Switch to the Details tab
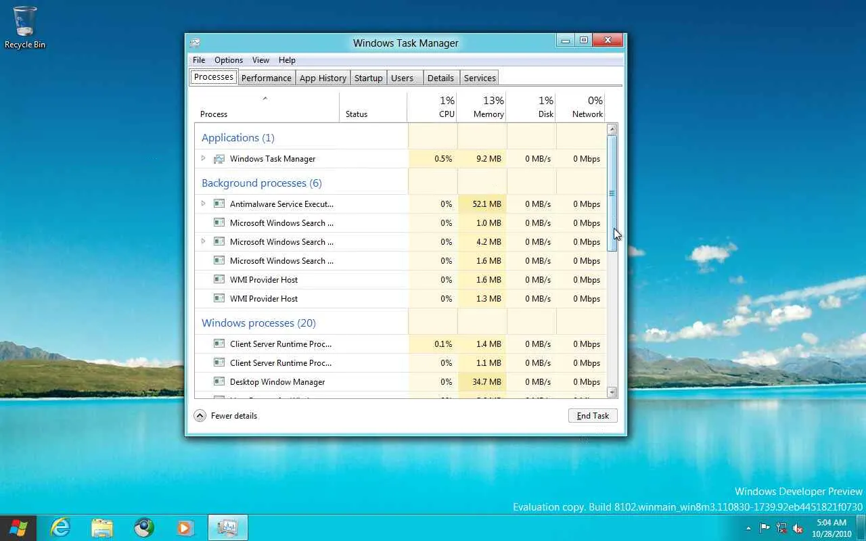The image size is (866, 541). [x=440, y=78]
